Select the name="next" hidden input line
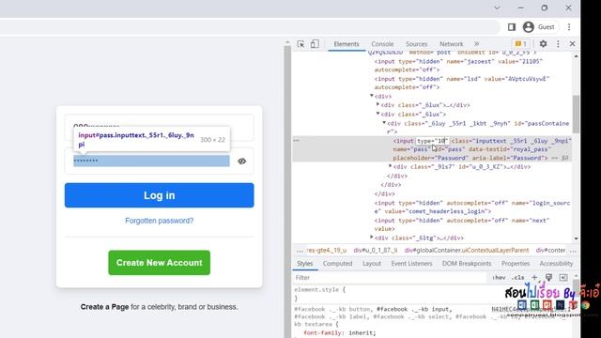The width and height of the screenshot is (601, 338). point(461,225)
